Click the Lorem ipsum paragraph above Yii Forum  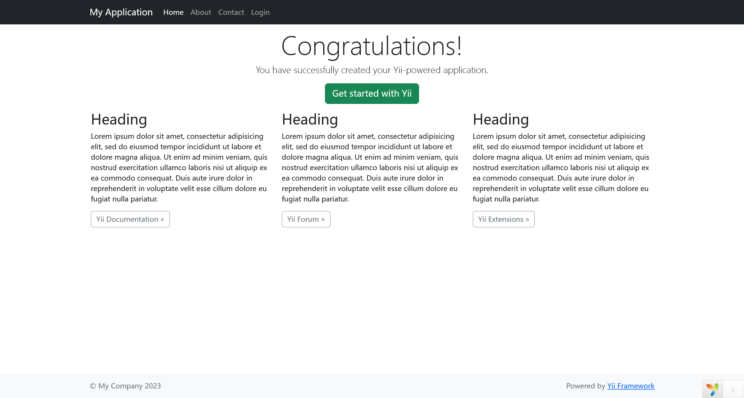(370, 168)
